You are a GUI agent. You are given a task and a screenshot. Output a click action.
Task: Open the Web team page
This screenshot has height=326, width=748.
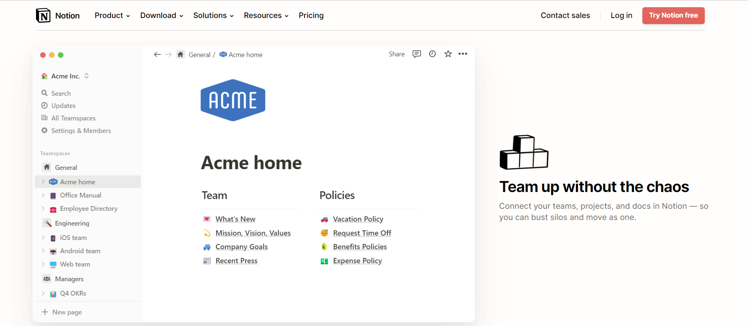[x=75, y=264]
